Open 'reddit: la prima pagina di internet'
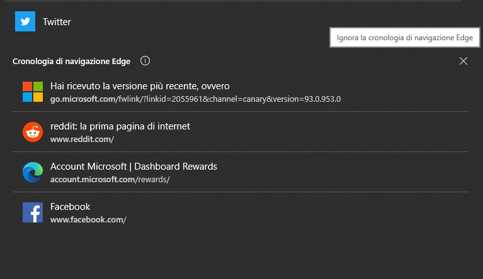Screen dimensions: 483x279 coord(120,126)
